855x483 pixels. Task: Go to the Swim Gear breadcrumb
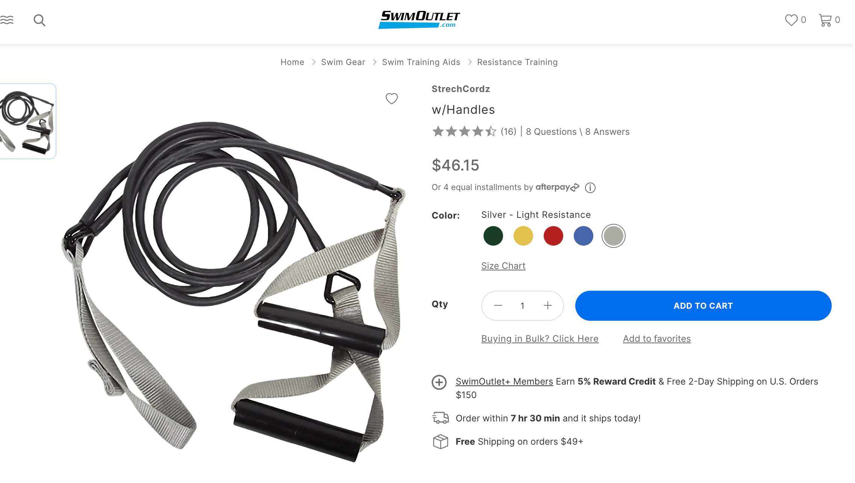[x=343, y=62]
